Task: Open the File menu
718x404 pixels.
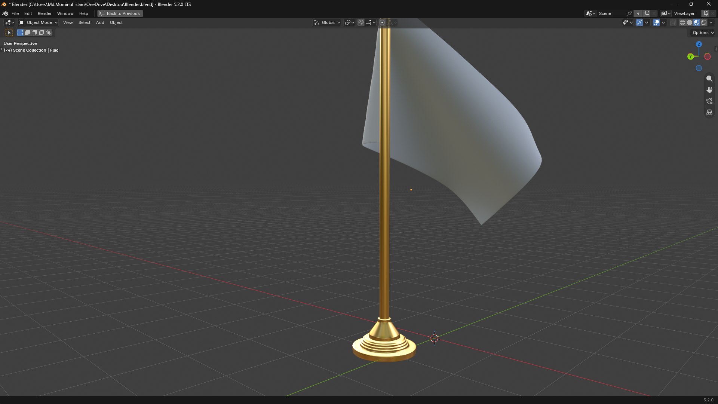Action: pos(15,13)
